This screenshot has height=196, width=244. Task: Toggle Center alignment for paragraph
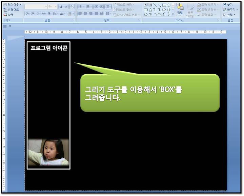click(x=85, y=14)
